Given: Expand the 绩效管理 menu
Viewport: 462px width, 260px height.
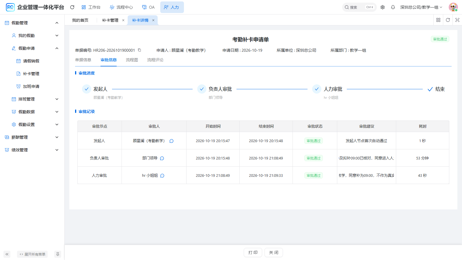Looking at the screenshot, I should tap(32, 150).
